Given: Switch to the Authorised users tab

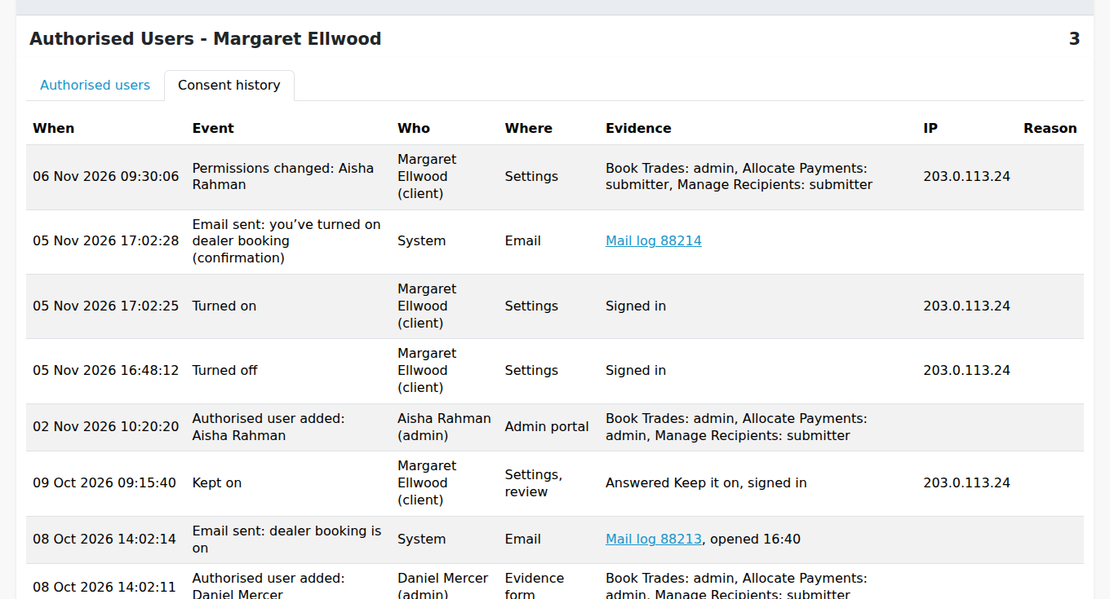Looking at the screenshot, I should click(x=95, y=85).
